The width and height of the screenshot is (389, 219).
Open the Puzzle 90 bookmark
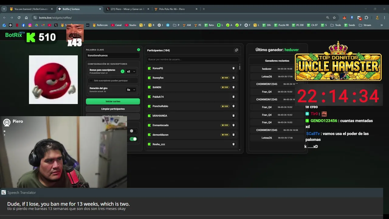pos(281,25)
